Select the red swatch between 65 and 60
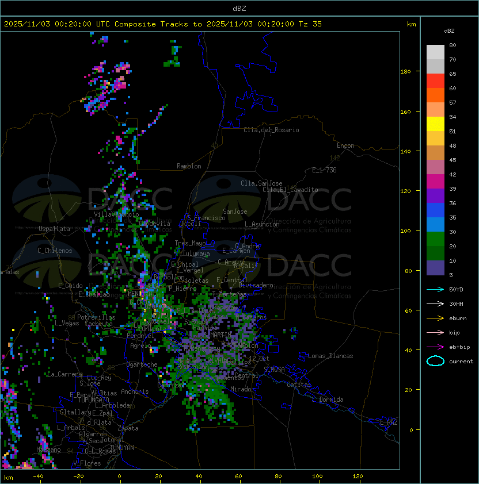The height and width of the screenshot is (484, 479). [x=435, y=81]
